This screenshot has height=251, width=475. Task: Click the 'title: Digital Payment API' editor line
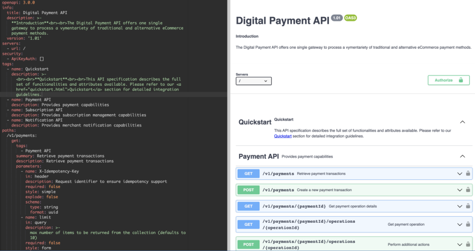pos(37,13)
